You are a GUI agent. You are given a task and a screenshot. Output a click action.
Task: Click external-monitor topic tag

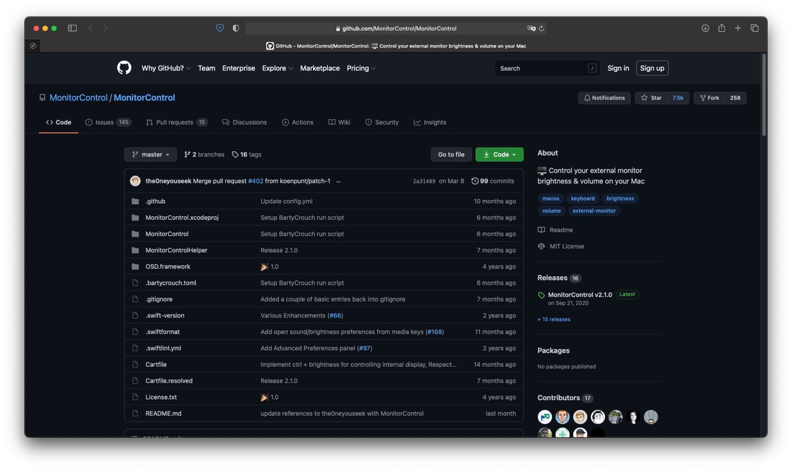pos(594,211)
